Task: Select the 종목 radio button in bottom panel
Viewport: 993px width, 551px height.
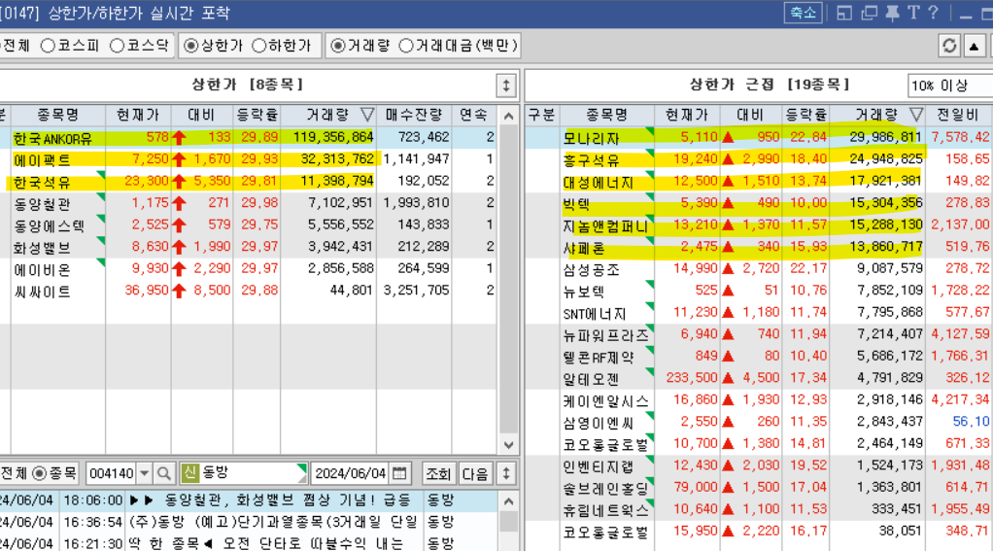Action: [x=39, y=473]
